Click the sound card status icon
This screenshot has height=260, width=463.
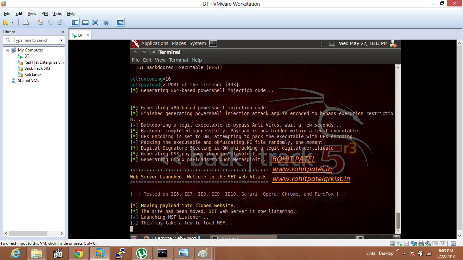[428, 243]
